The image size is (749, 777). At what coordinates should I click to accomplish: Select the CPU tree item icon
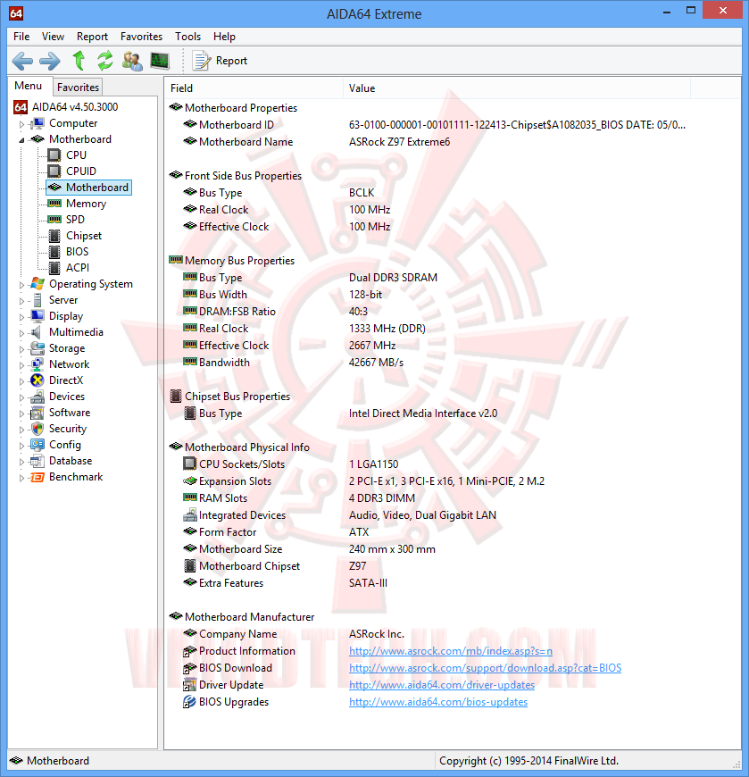54,155
